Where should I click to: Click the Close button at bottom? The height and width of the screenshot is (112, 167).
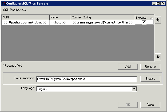150,105
